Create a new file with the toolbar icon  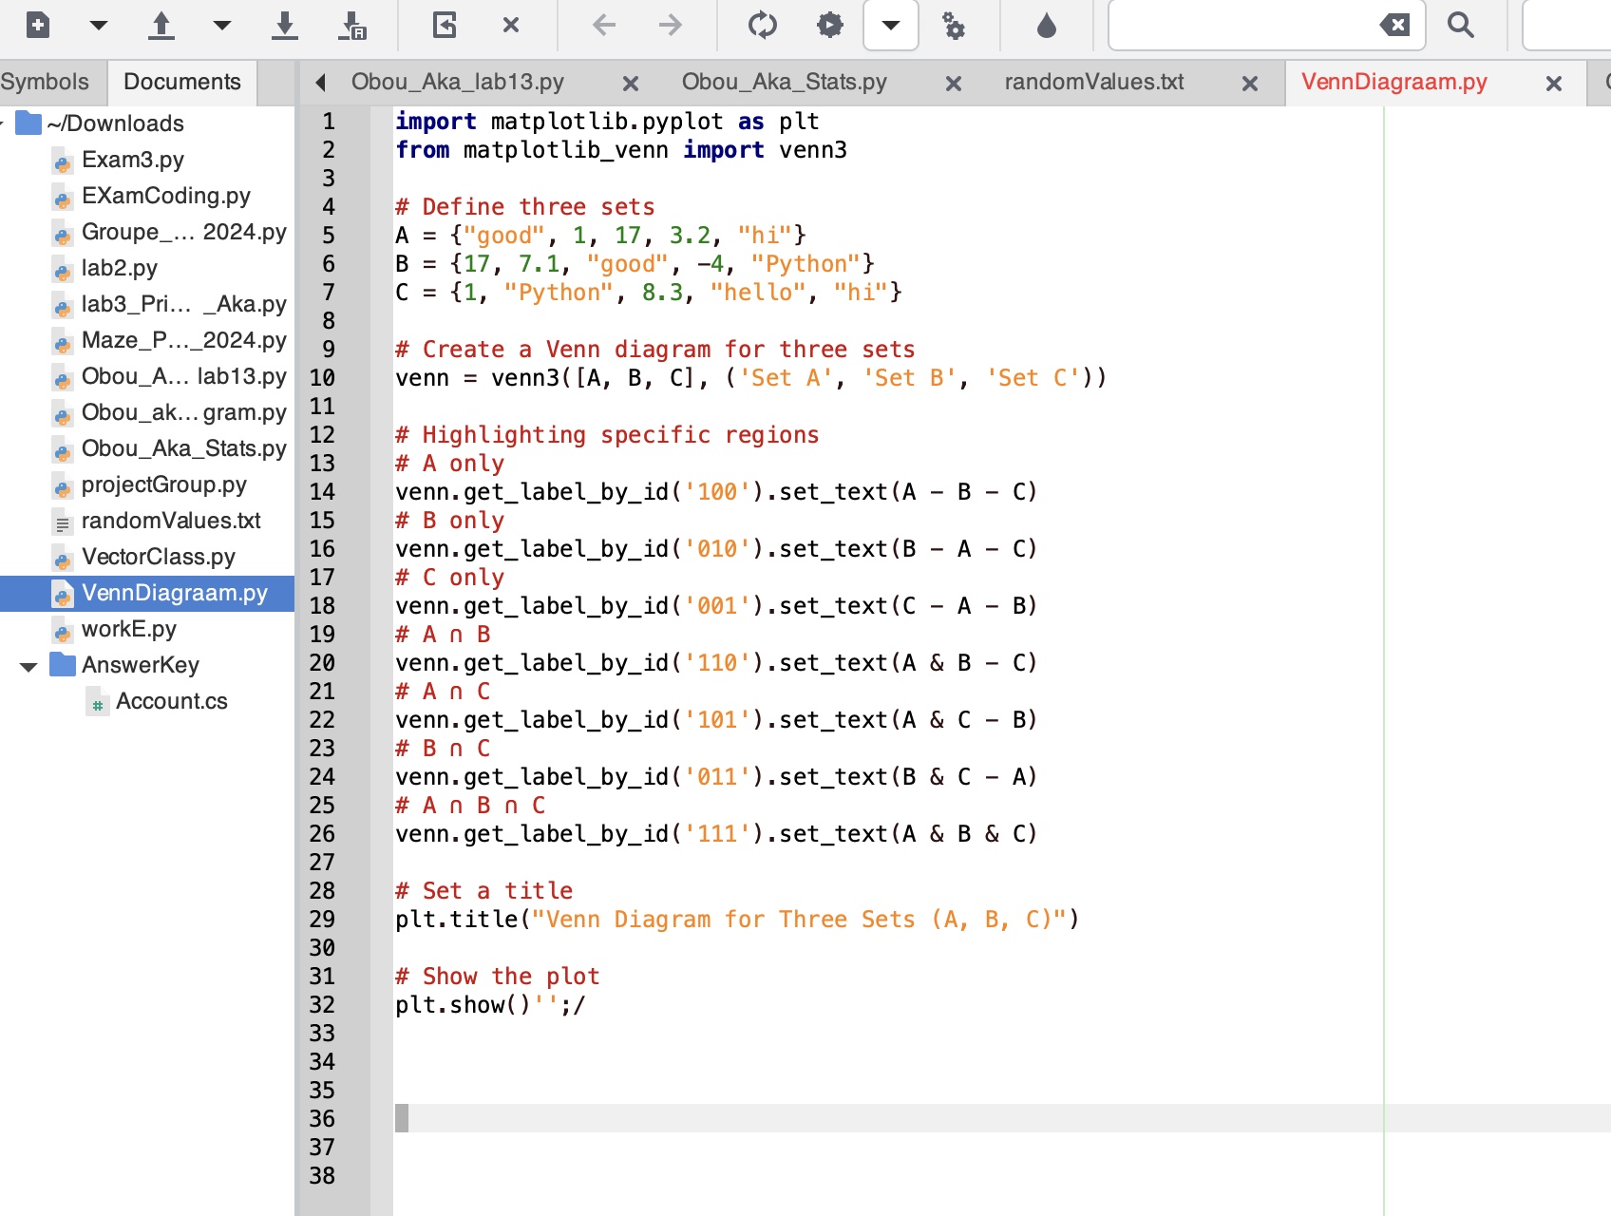coord(38,25)
